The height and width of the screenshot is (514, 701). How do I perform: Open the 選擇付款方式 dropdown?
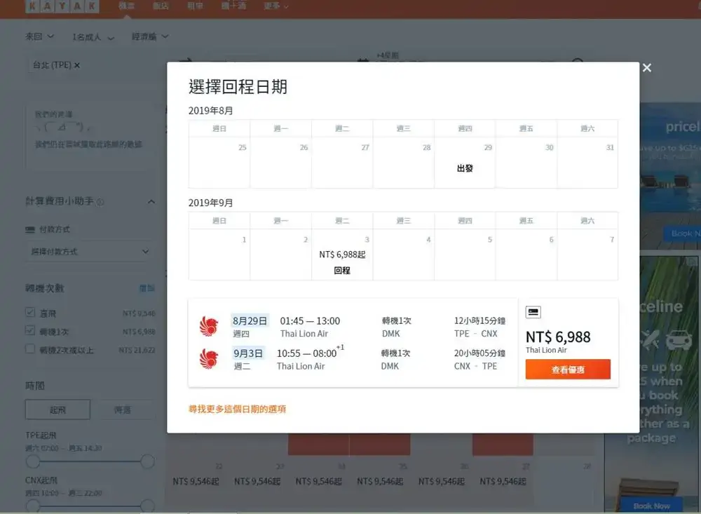pyautogui.click(x=90, y=252)
